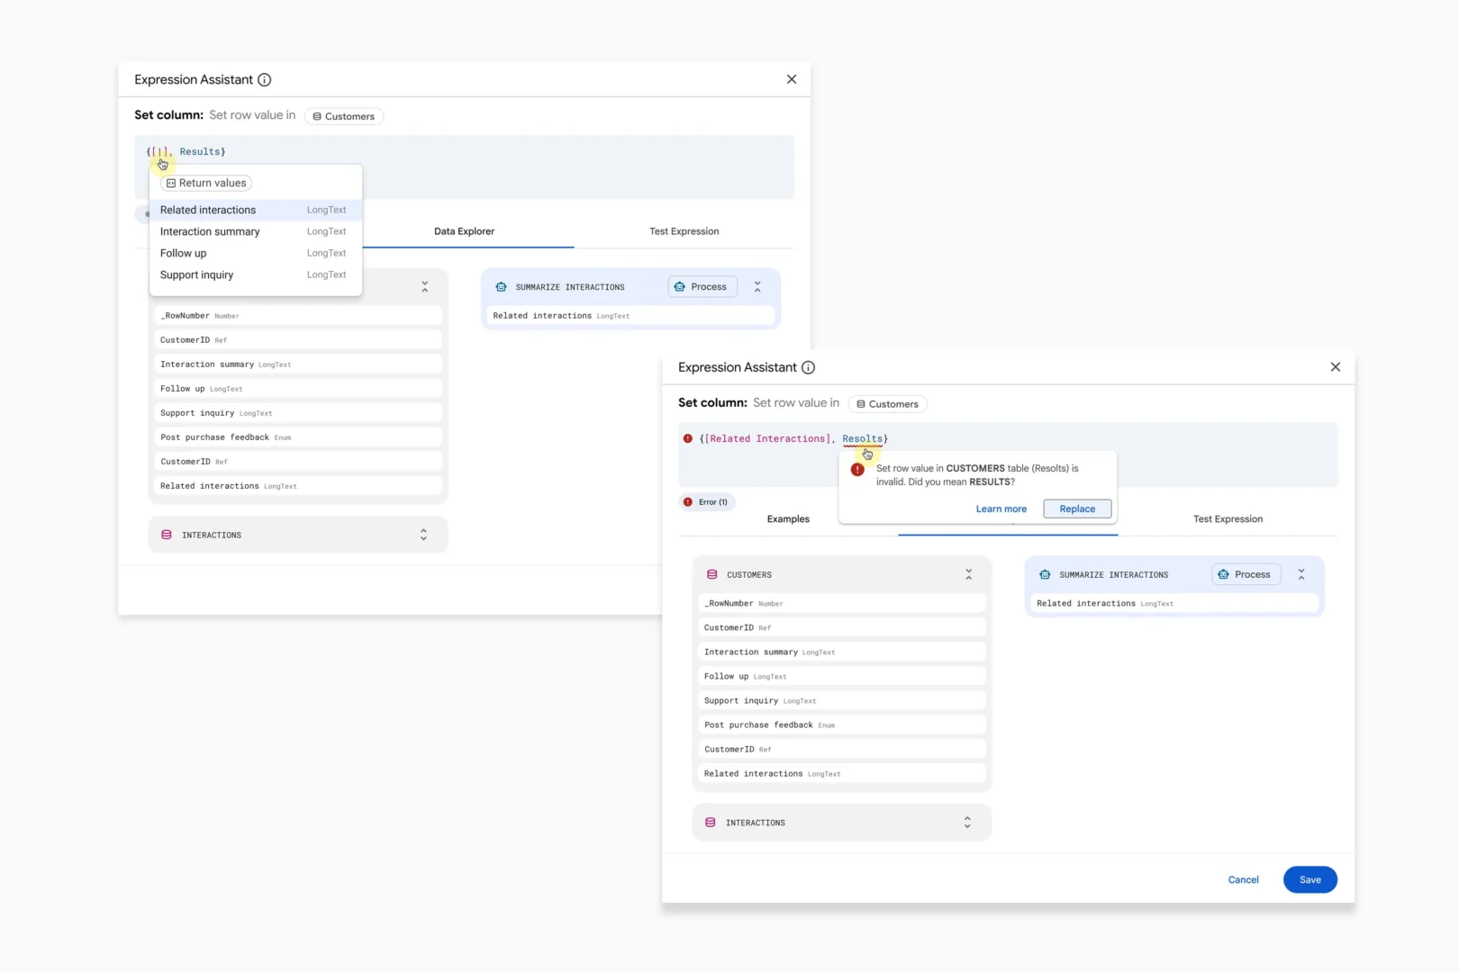Viewport: 1459px width, 972px height.
Task: Select Post purchase feedback column in back window
Action: pyautogui.click(x=298, y=437)
